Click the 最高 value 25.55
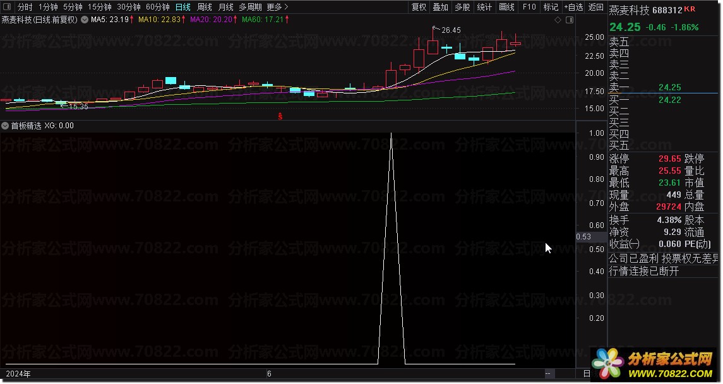Viewport: 723px width, 384px height. point(669,171)
